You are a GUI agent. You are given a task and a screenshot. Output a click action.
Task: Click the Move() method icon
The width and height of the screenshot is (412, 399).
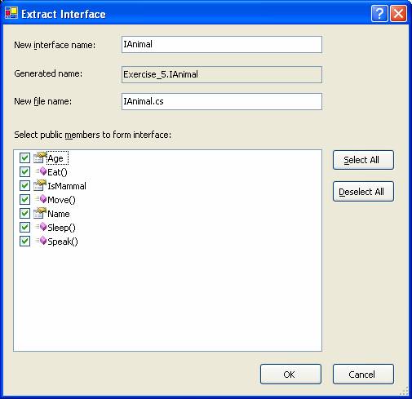click(41, 199)
